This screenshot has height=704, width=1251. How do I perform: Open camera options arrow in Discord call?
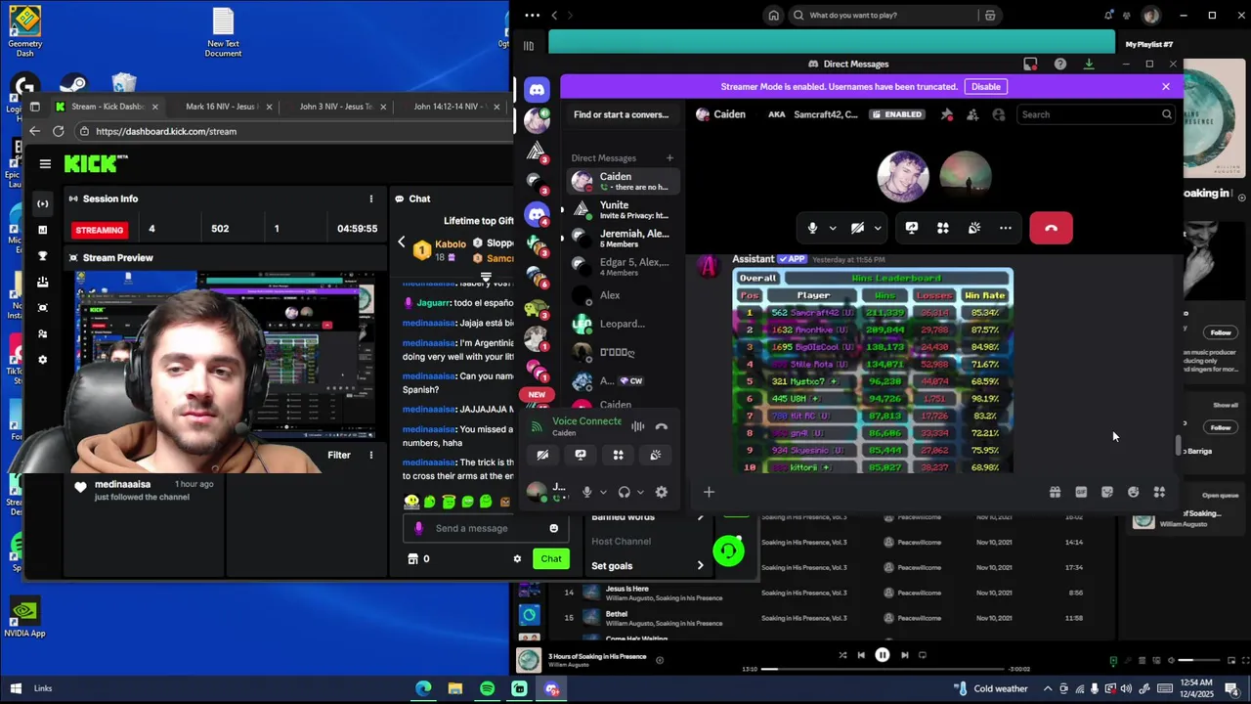pos(878,228)
